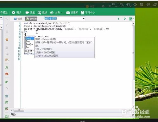The image size is (158, 122).
Task: Click the green binoculars find icon
Action: [7, 102]
